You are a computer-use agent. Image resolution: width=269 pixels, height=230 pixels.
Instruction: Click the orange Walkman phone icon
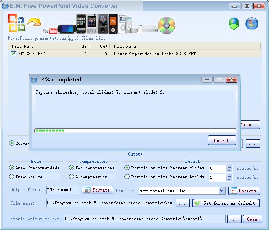click(x=113, y=24)
